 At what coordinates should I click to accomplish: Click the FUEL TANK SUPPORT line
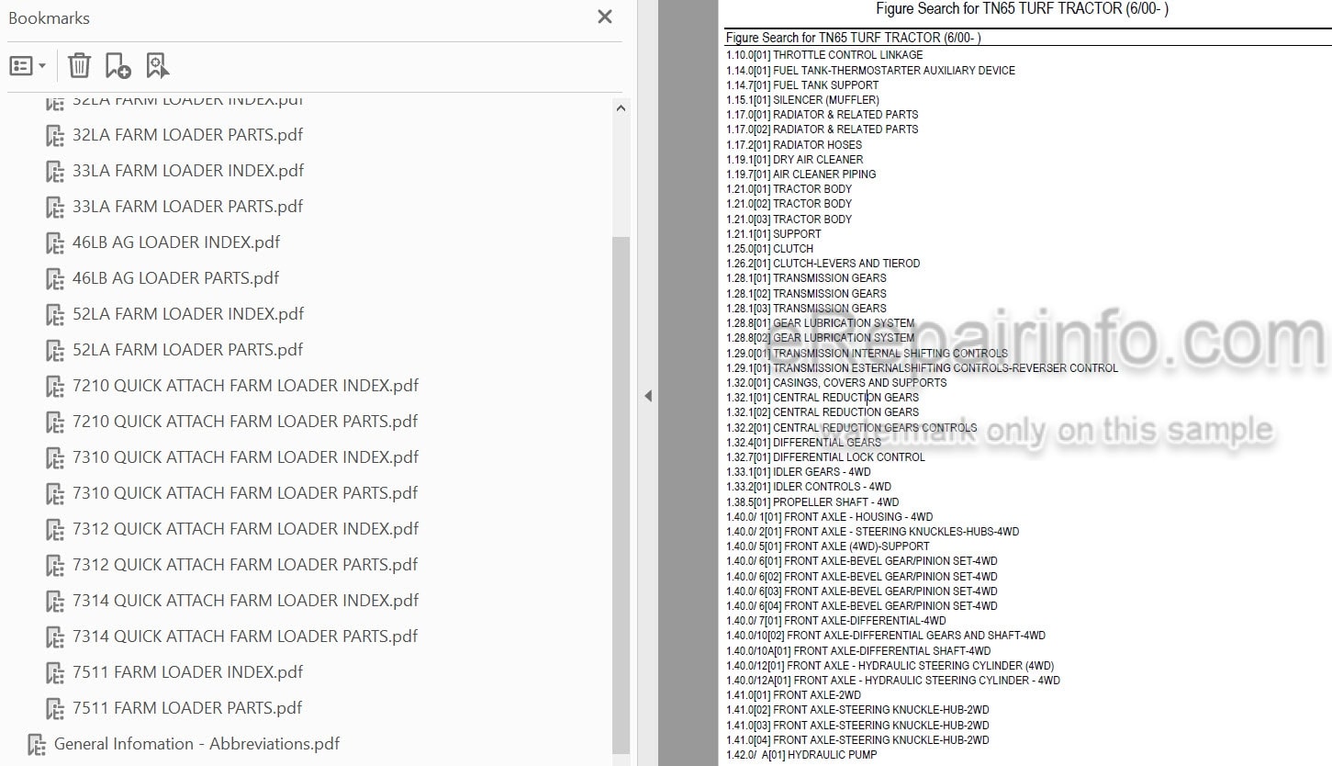click(802, 84)
